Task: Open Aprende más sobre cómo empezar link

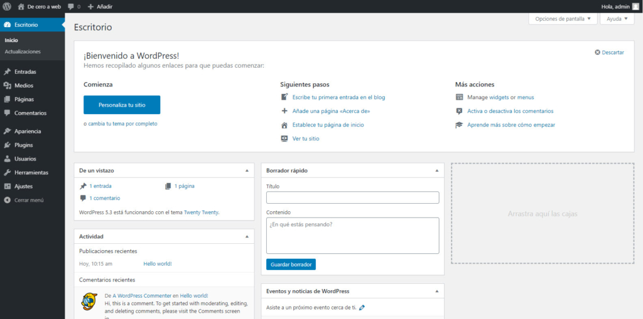Action: [511, 125]
